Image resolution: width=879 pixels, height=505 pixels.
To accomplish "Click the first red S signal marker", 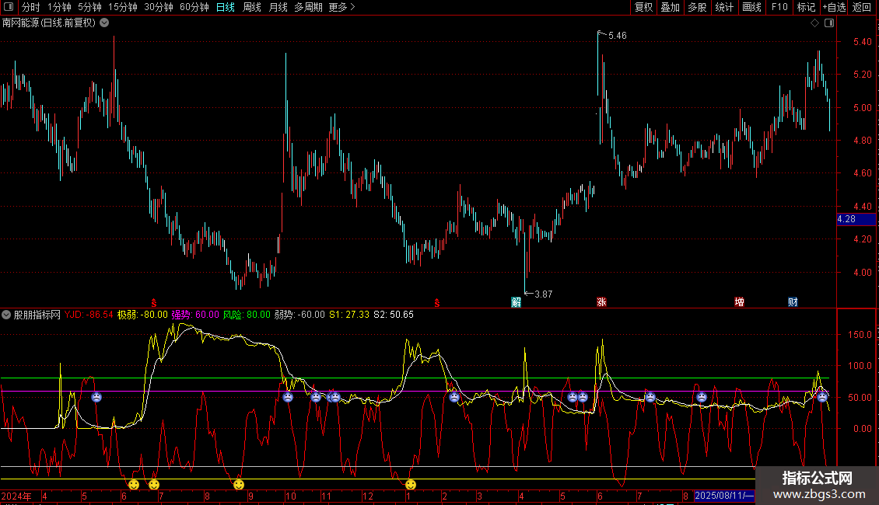I will (x=154, y=303).
